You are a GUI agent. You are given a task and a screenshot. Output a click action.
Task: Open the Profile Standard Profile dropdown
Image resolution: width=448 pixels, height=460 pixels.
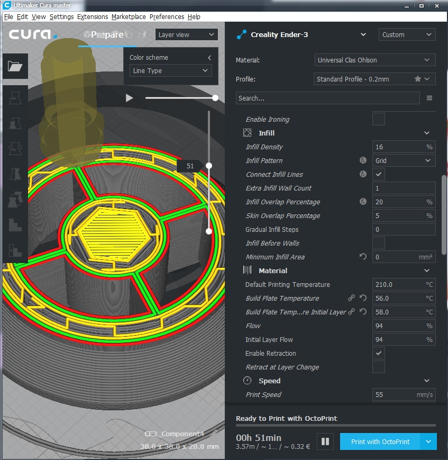click(374, 79)
